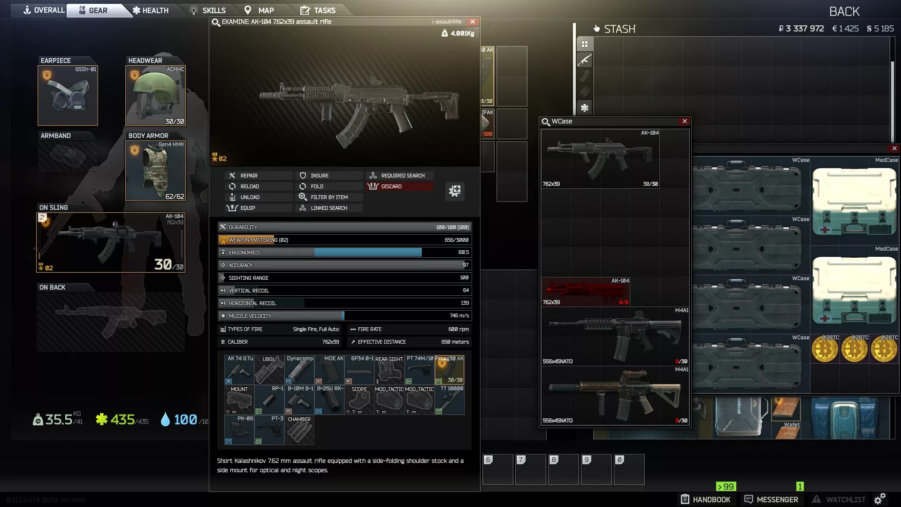This screenshot has height=507, width=901.
Task: Open the Watchlist
Action: [x=839, y=499]
